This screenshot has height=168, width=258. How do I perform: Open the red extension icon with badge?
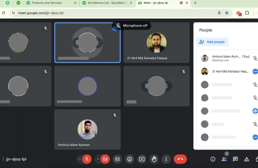click(x=239, y=13)
